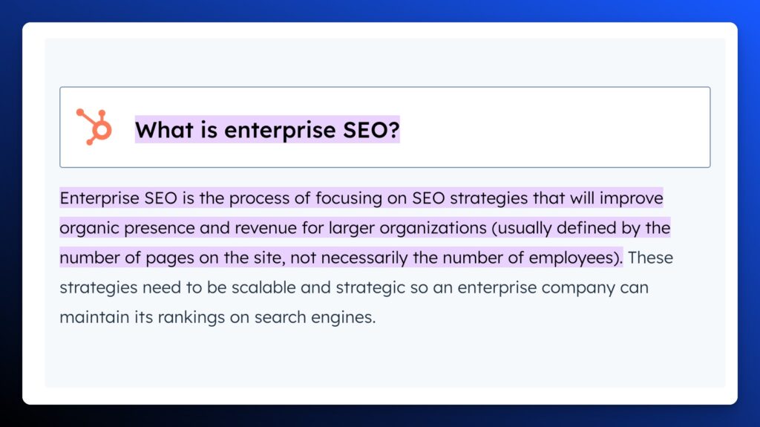Click the word "strategic" in fourth line
This screenshot has width=760, height=427.
(356, 287)
